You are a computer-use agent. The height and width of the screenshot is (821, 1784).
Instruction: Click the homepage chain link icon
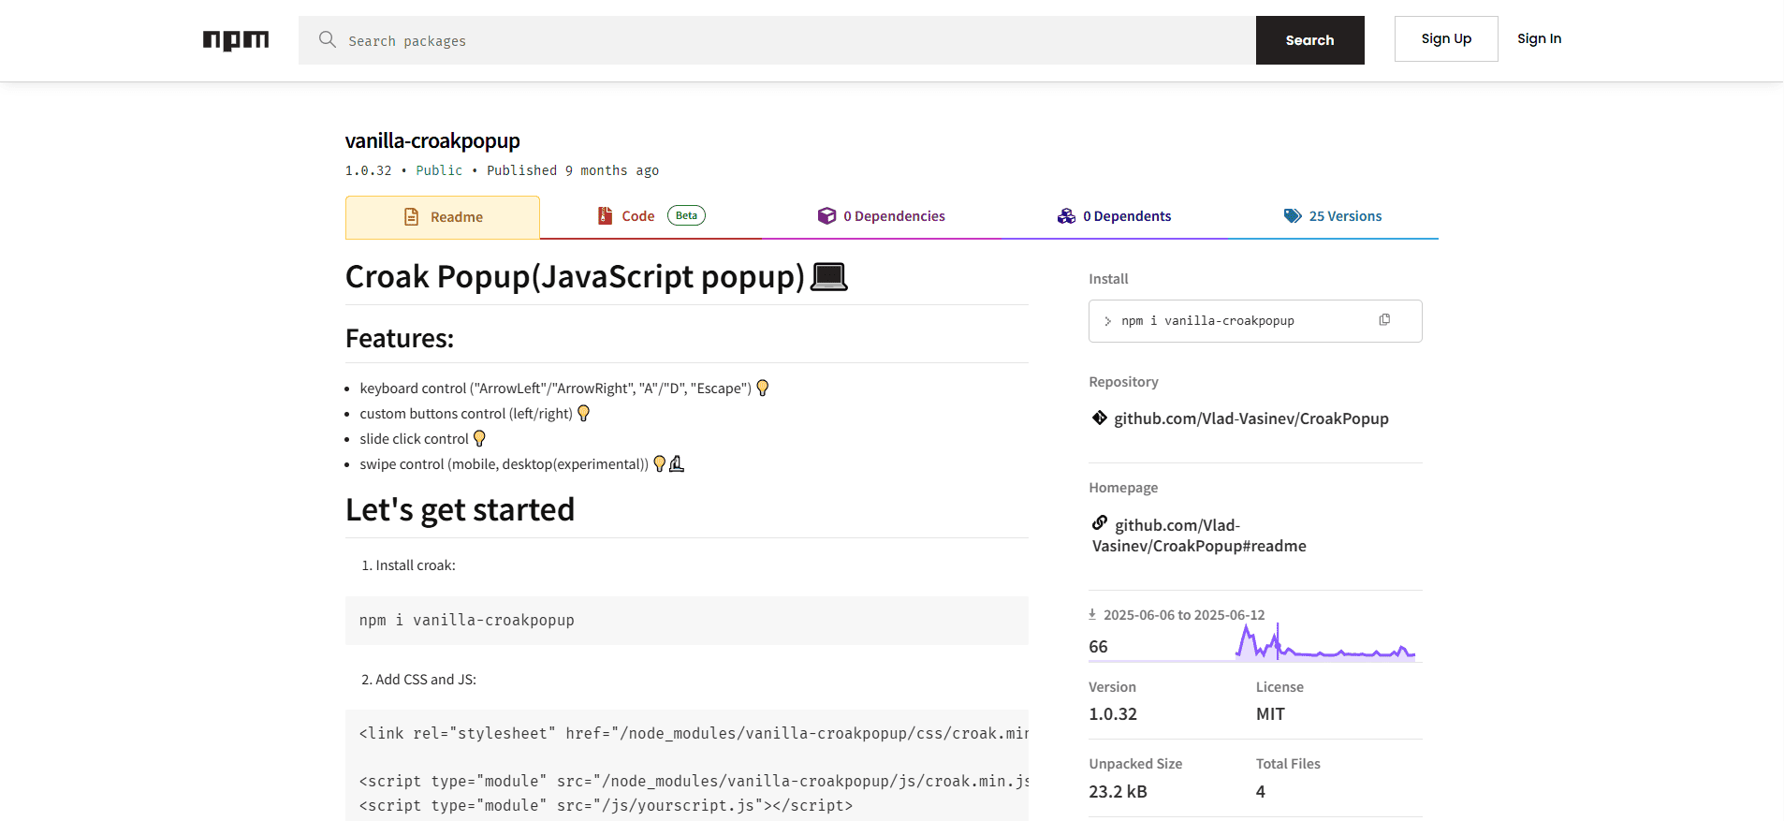point(1100,523)
